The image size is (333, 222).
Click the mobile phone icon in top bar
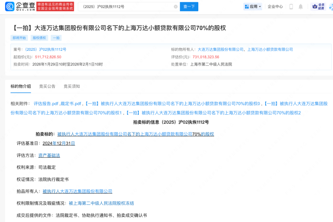coord(292,6)
